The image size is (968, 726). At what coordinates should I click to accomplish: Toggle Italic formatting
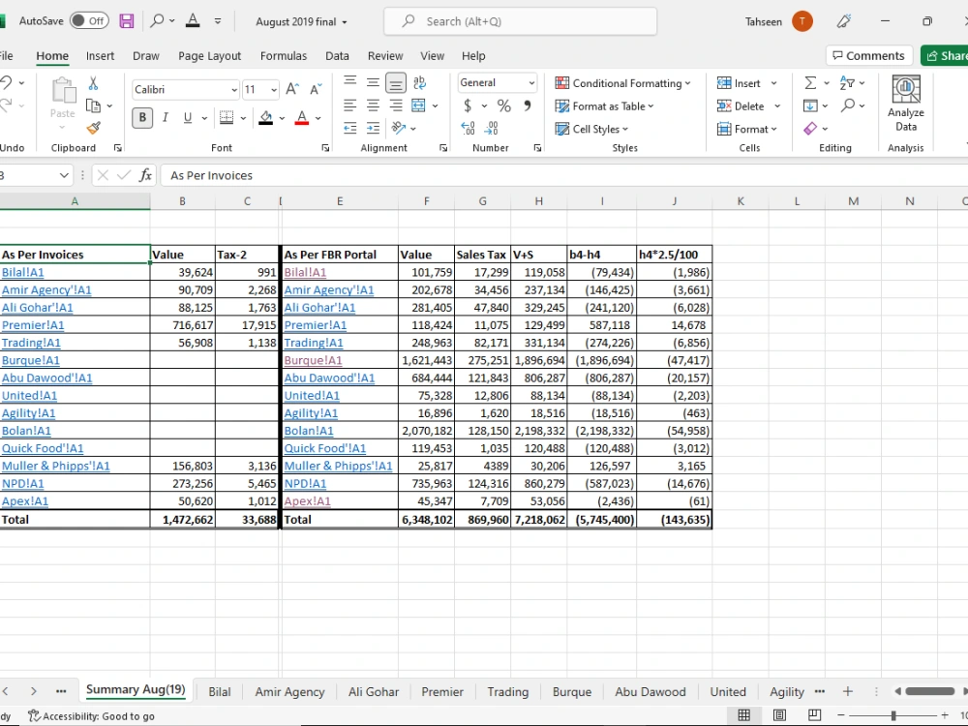tap(166, 117)
